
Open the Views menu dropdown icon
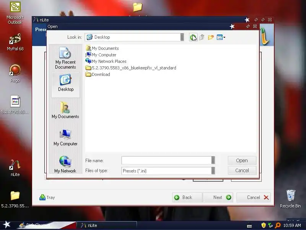221,37
